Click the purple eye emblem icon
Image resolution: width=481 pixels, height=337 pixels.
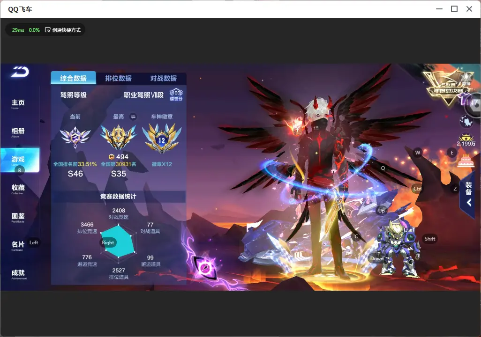(x=205, y=267)
